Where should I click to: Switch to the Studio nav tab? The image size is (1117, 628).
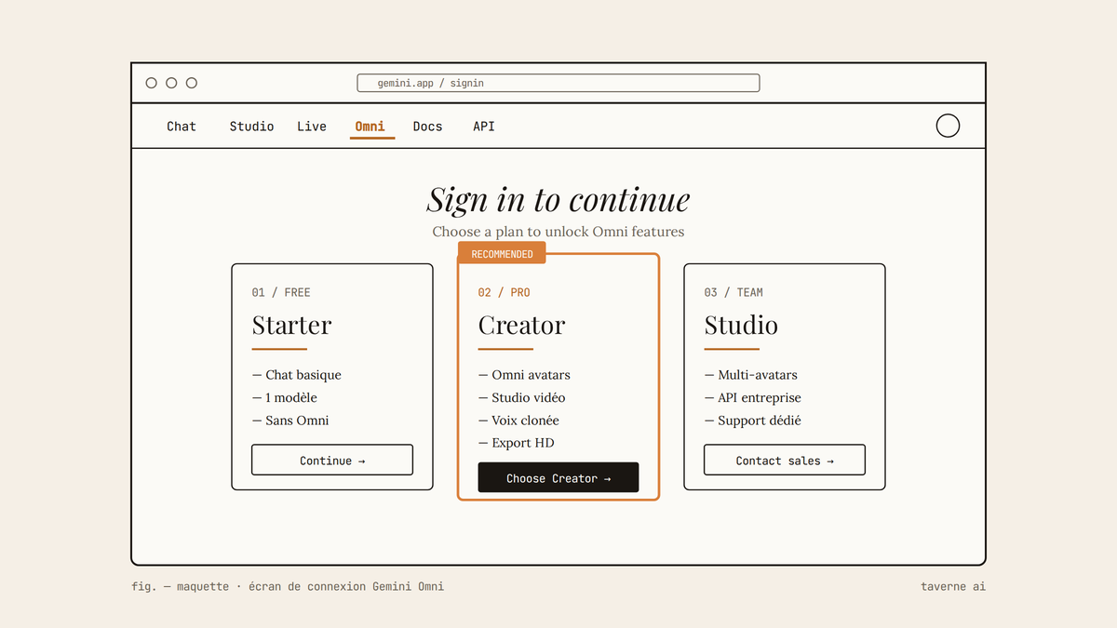pyautogui.click(x=251, y=127)
